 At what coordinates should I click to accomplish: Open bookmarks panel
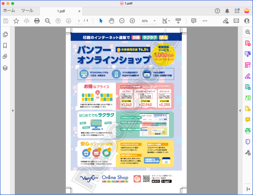click(x=5, y=45)
